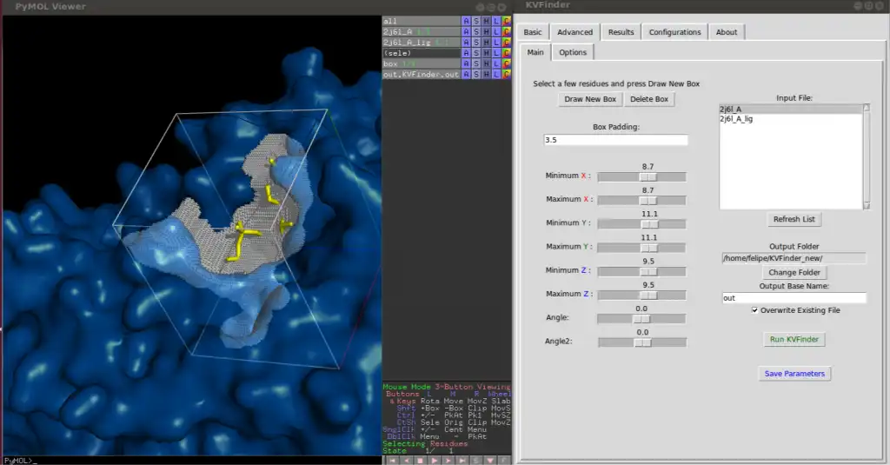This screenshot has width=890, height=465.
Task: Click the Angle2 slider handle
Action: pos(642,343)
